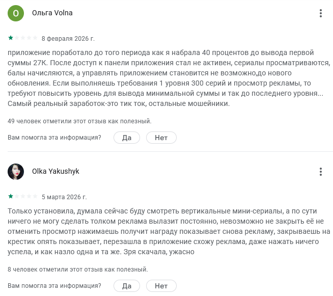Click the date "5 марта 2026 г."
The width and height of the screenshot is (333, 296).
pyautogui.click(x=64, y=197)
